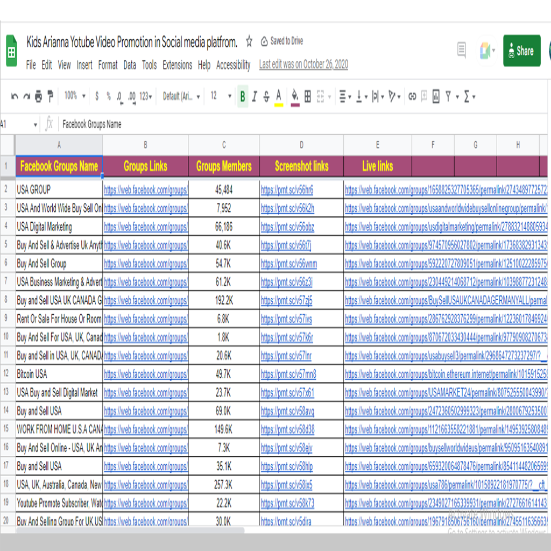Open prnt.sc/v57mn8 link in Bitcoin USA row

288,375
